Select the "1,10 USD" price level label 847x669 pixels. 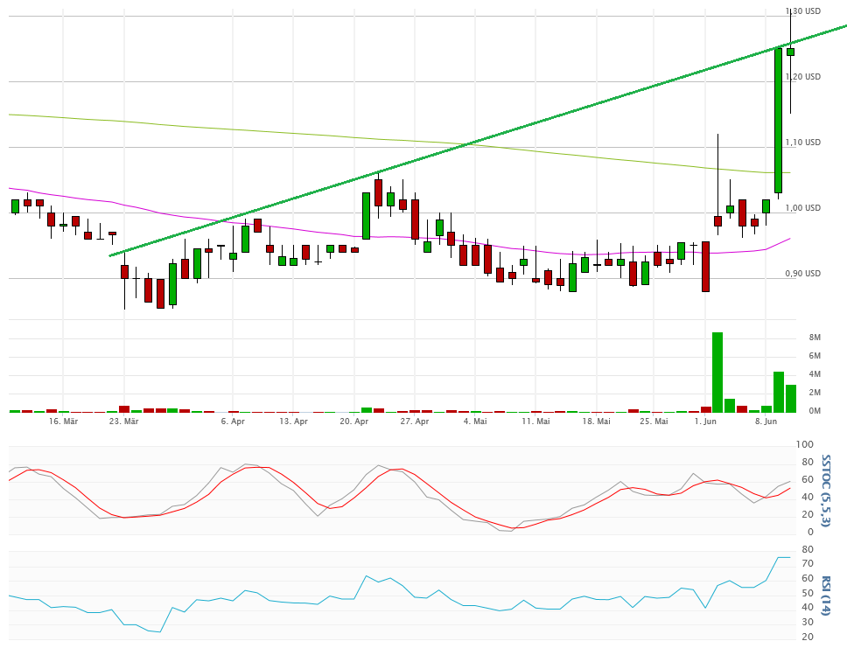click(x=802, y=143)
